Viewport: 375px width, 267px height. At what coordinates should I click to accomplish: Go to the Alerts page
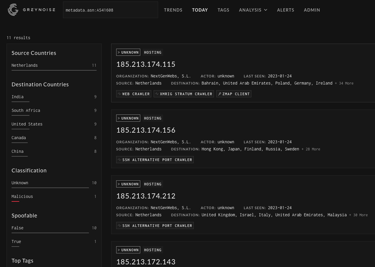[x=286, y=10]
